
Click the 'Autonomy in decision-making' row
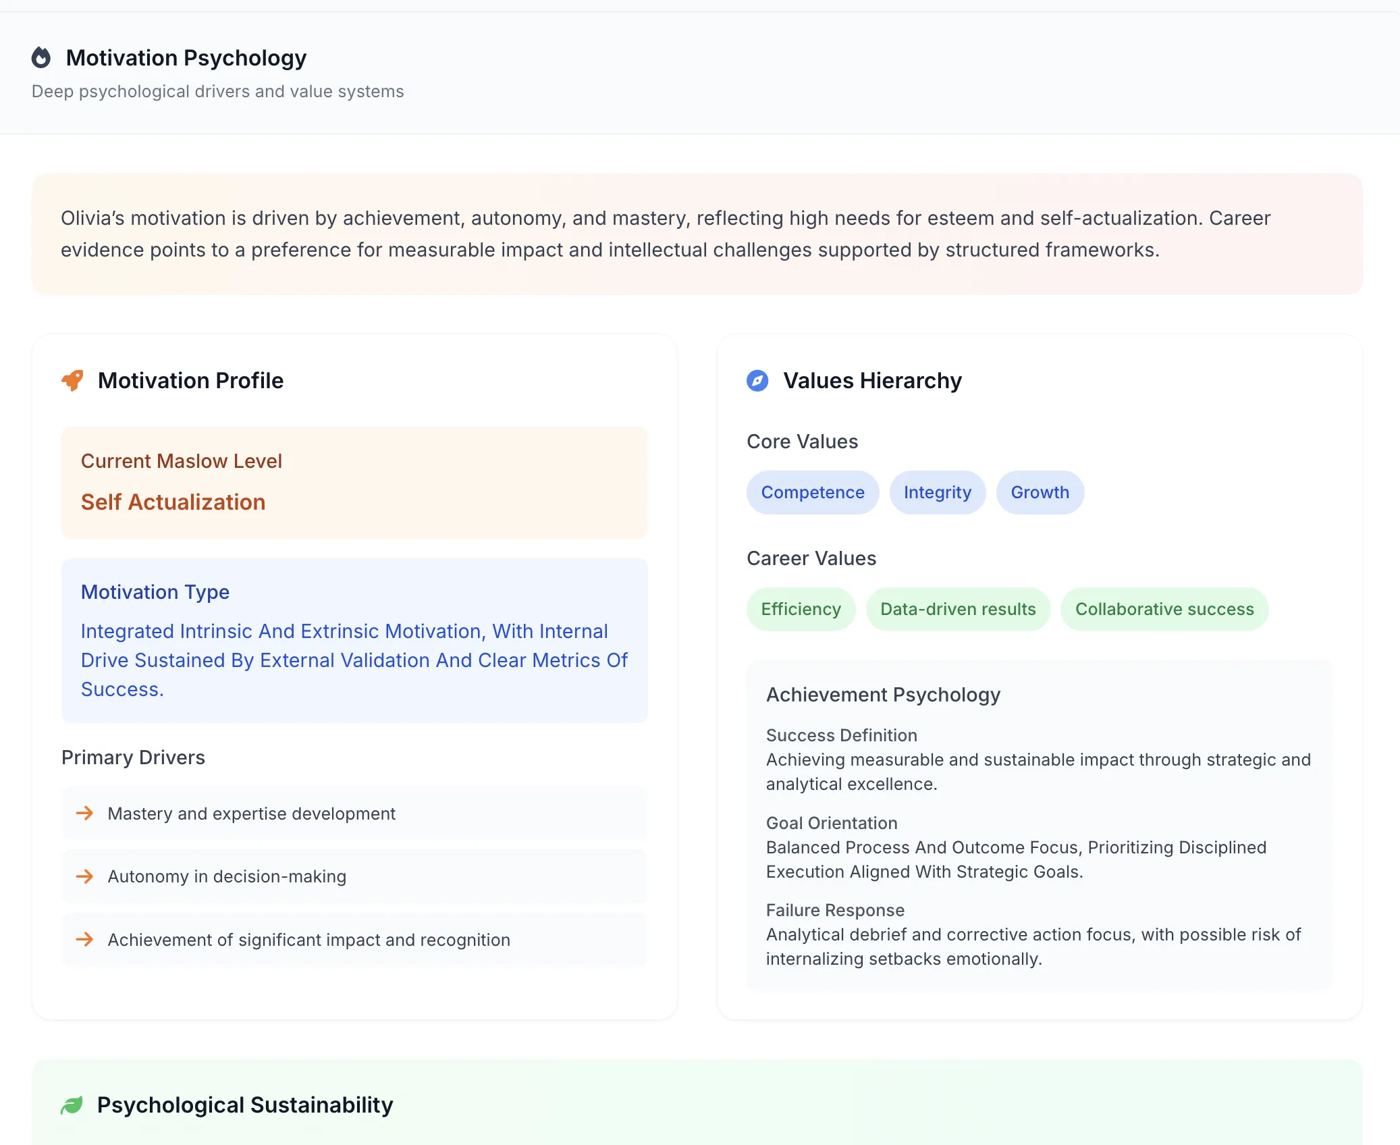coord(354,876)
